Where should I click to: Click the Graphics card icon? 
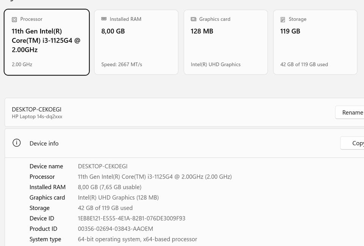pyautogui.click(x=193, y=19)
